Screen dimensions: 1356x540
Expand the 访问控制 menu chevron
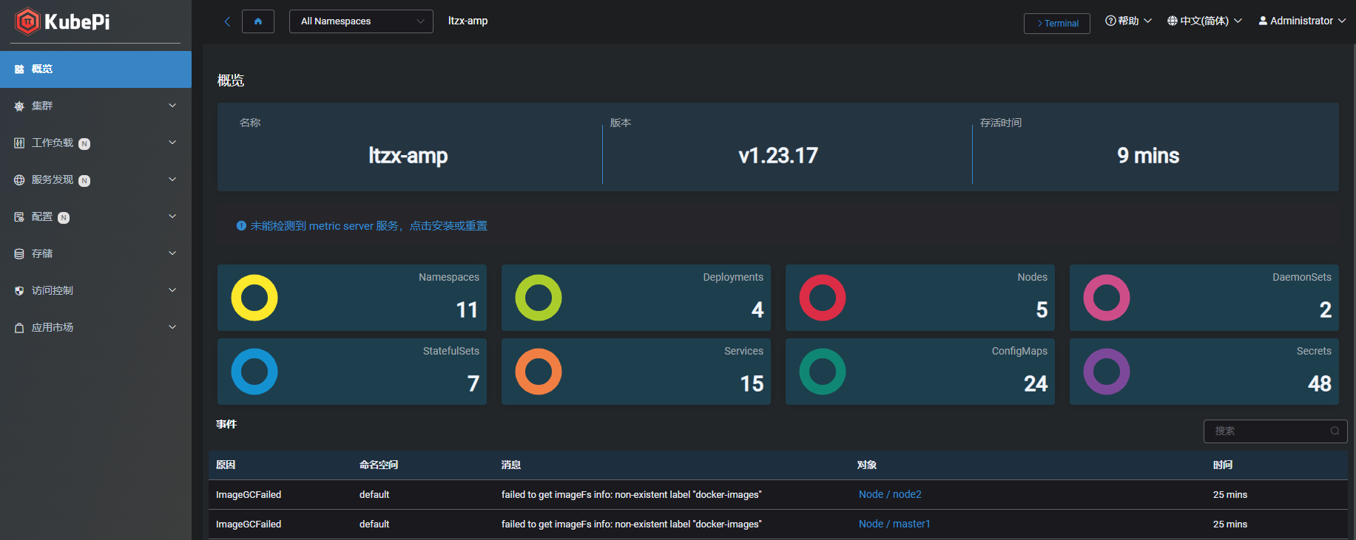pos(172,290)
